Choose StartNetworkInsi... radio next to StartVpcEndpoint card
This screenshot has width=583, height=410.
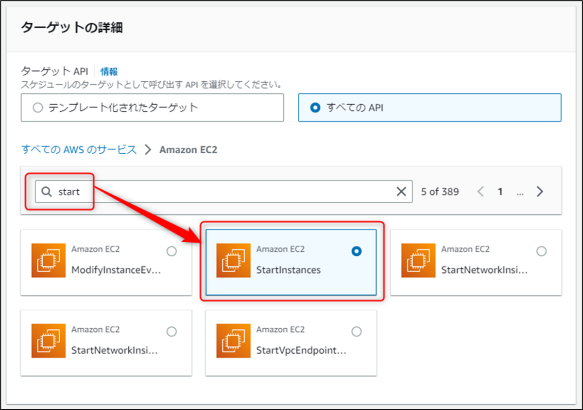[171, 332]
